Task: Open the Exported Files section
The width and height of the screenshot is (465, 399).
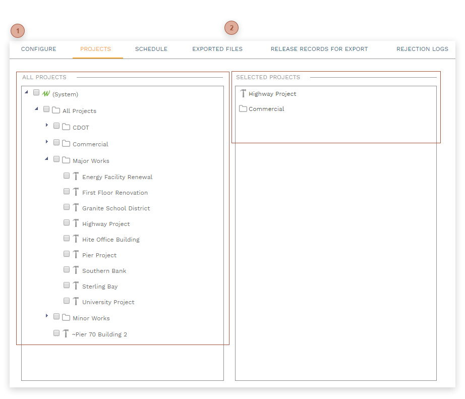Action: tap(217, 49)
